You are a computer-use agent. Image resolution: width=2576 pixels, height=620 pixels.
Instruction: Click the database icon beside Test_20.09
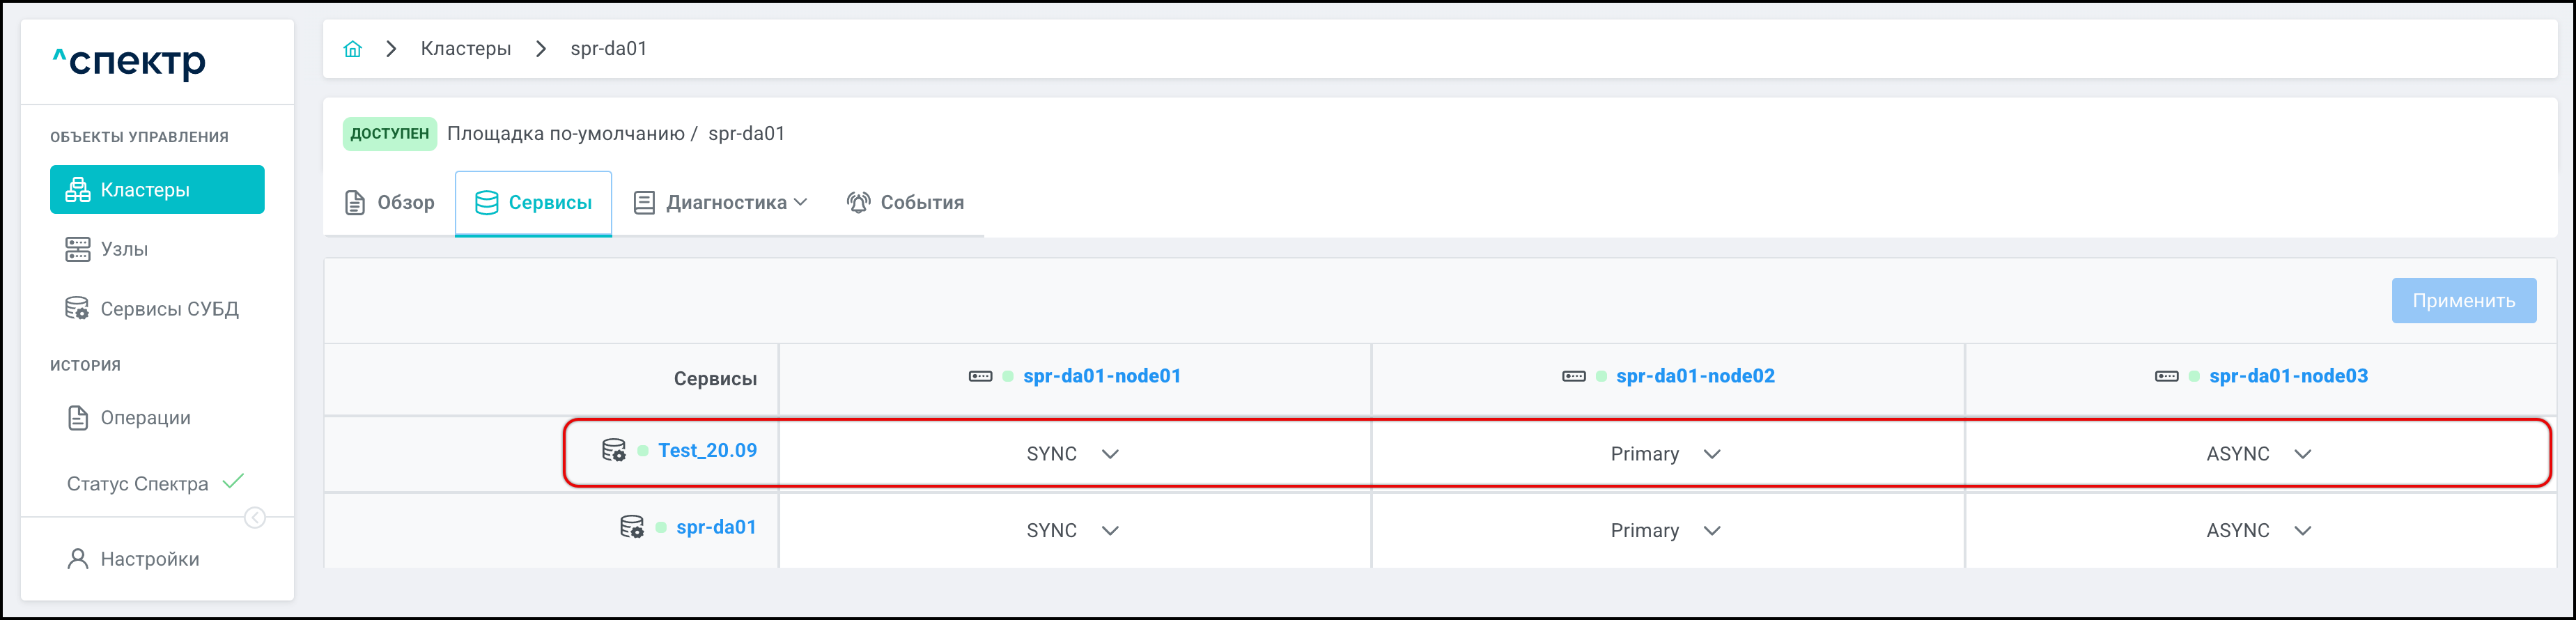pos(613,451)
